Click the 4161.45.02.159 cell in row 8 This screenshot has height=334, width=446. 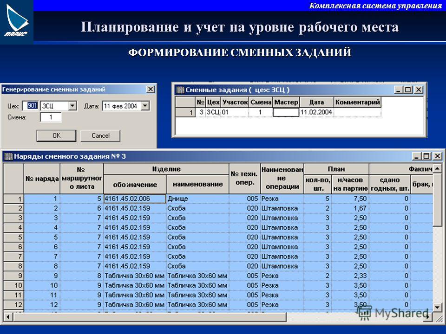tap(135, 266)
